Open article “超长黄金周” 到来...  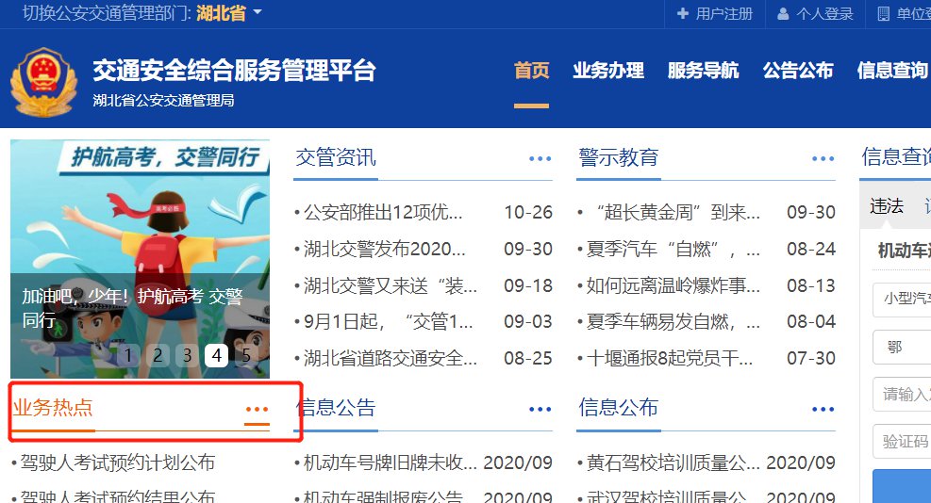click(677, 212)
